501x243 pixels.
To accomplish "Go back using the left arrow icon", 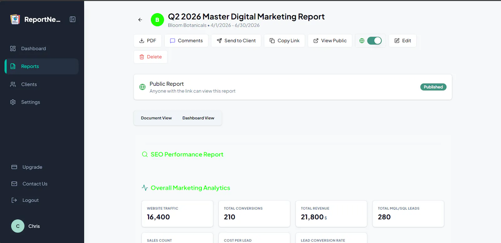I will click(140, 20).
